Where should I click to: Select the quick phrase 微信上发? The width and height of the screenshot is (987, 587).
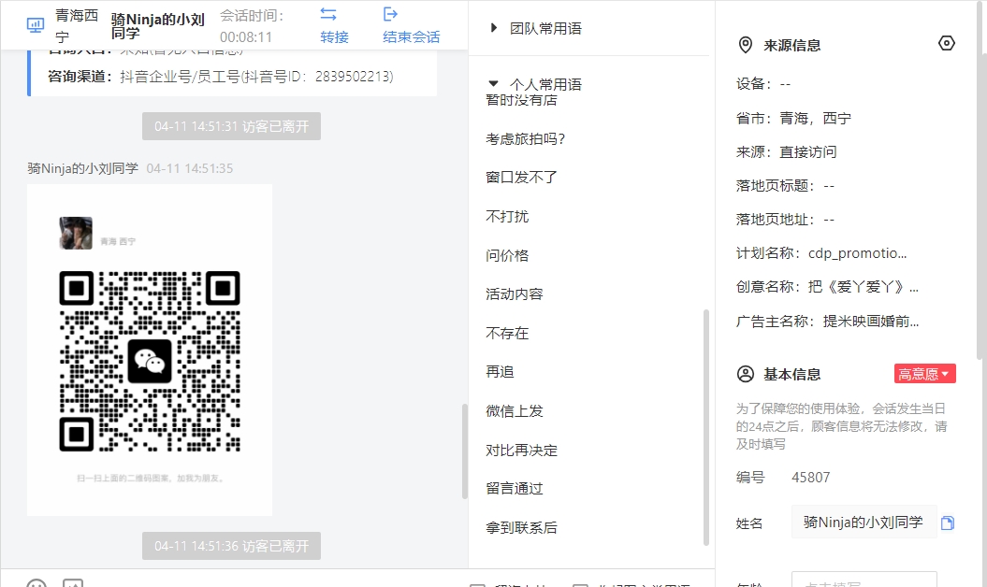coord(515,411)
